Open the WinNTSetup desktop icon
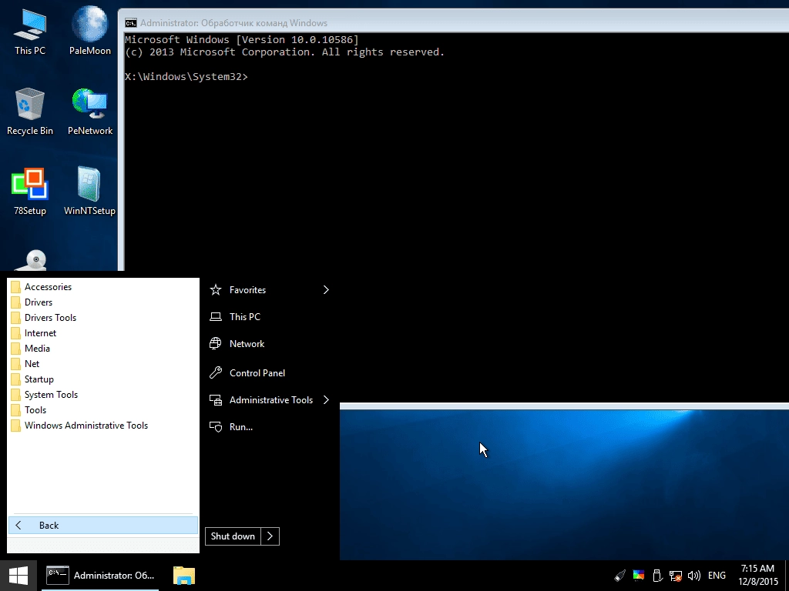789x591 pixels. (x=89, y=191)
